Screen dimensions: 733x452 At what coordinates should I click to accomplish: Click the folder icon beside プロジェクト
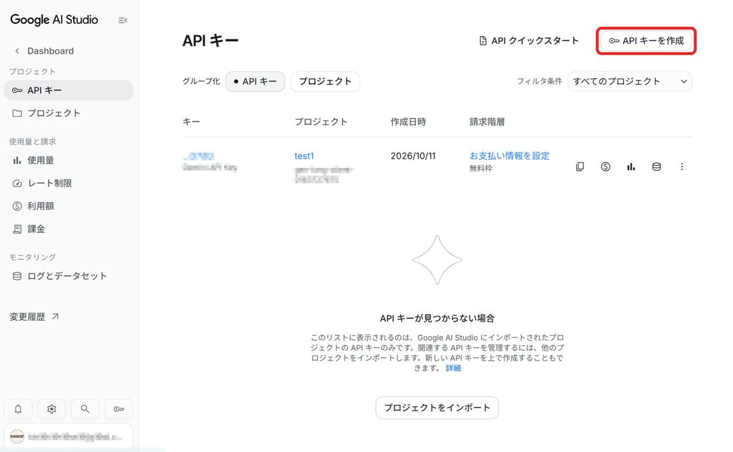tap(17, 113)
